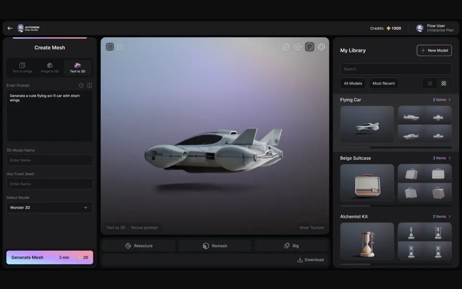Expand the Beige Suitcase 2 items link
This screenshot has width=462, height=289.
point(442,158)
